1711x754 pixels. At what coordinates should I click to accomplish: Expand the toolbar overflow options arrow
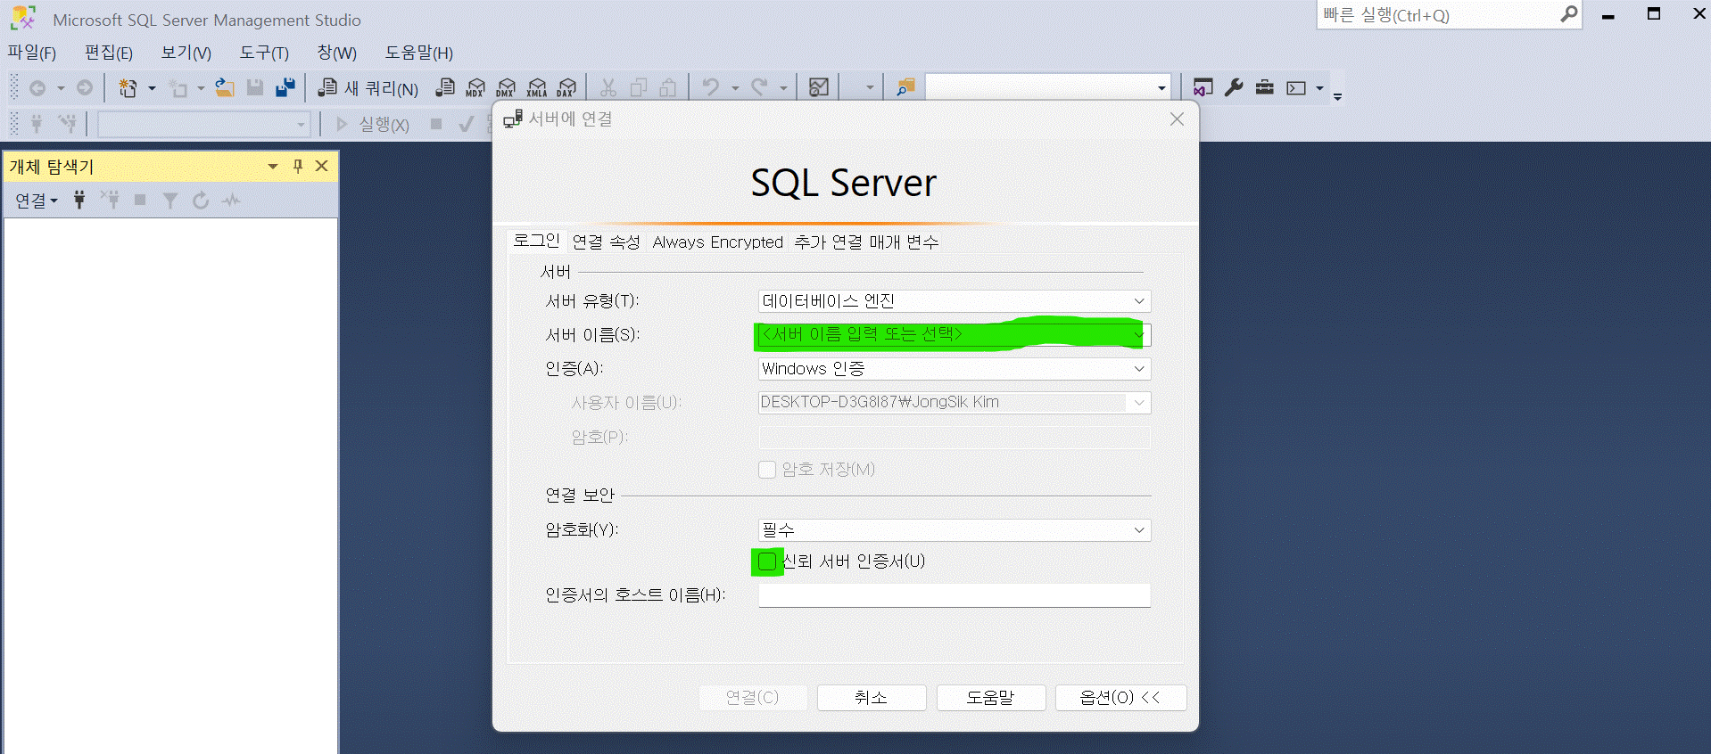[1337, 96]
